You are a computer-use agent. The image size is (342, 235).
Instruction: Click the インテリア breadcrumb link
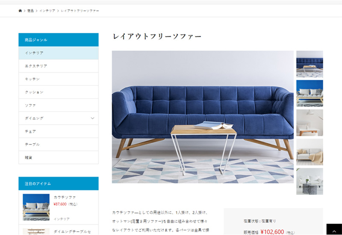coord(47,11)
